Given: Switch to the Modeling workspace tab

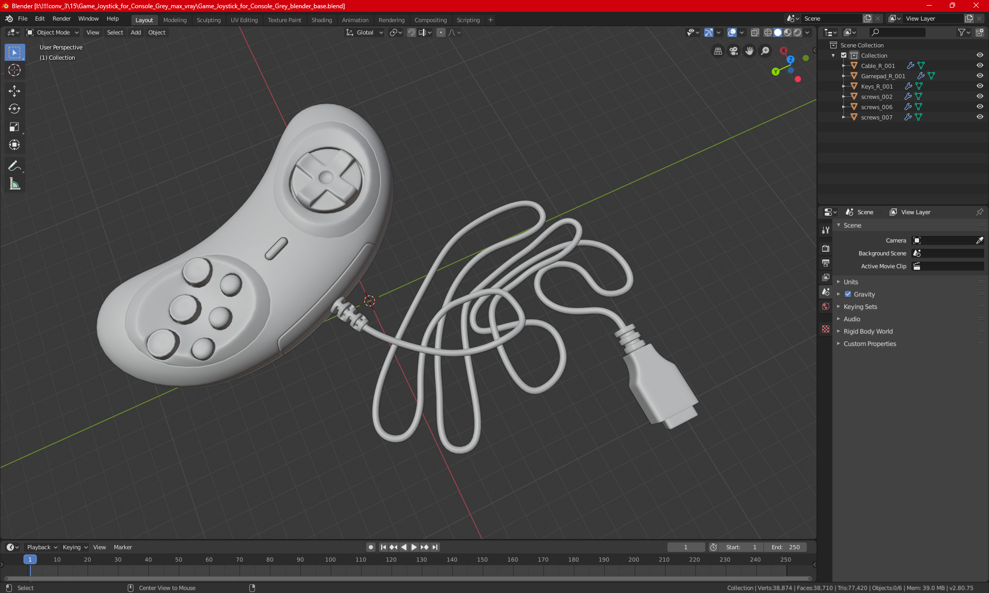Looking at the screenshot, I should (175, 20).
